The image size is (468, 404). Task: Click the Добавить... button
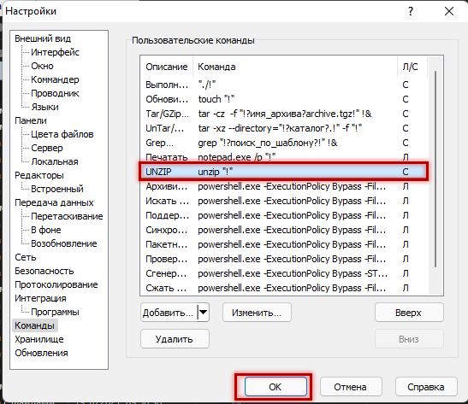click(169, 313)
